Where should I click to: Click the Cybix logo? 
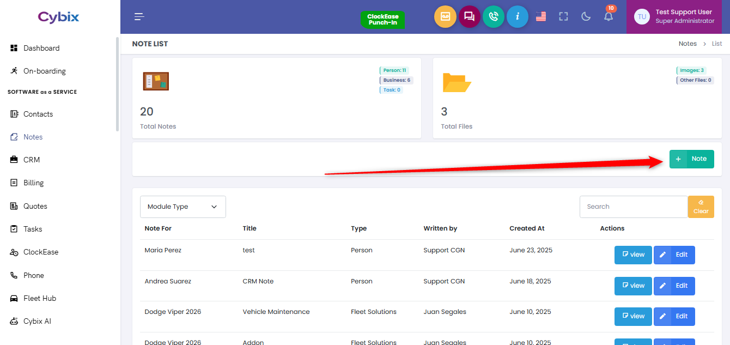pyautogui.click(x=58, y=17)
